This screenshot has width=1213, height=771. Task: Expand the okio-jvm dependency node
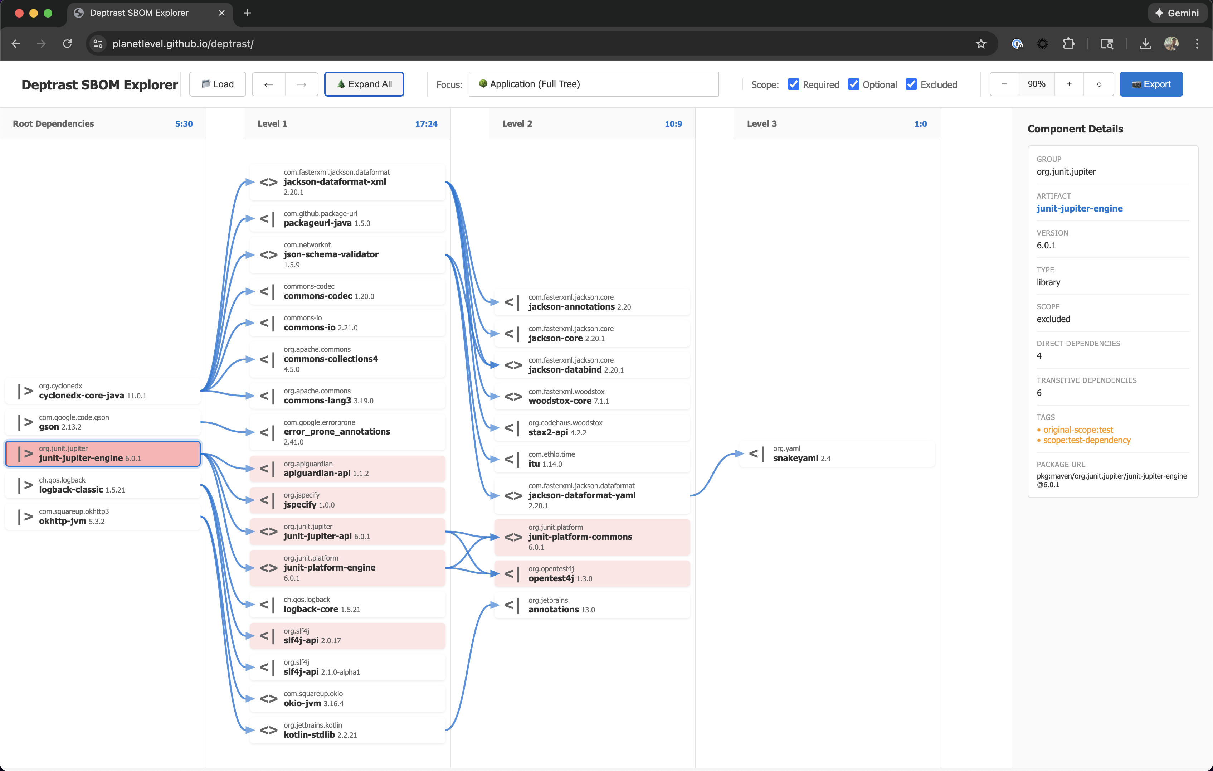click(268, 698)
